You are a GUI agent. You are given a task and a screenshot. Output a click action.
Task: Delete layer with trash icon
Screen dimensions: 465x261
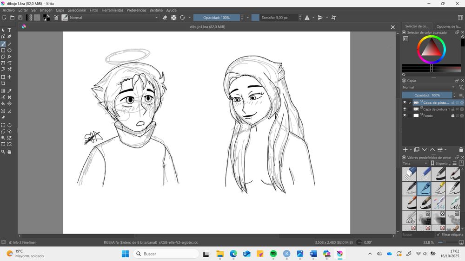click(461, 150)
